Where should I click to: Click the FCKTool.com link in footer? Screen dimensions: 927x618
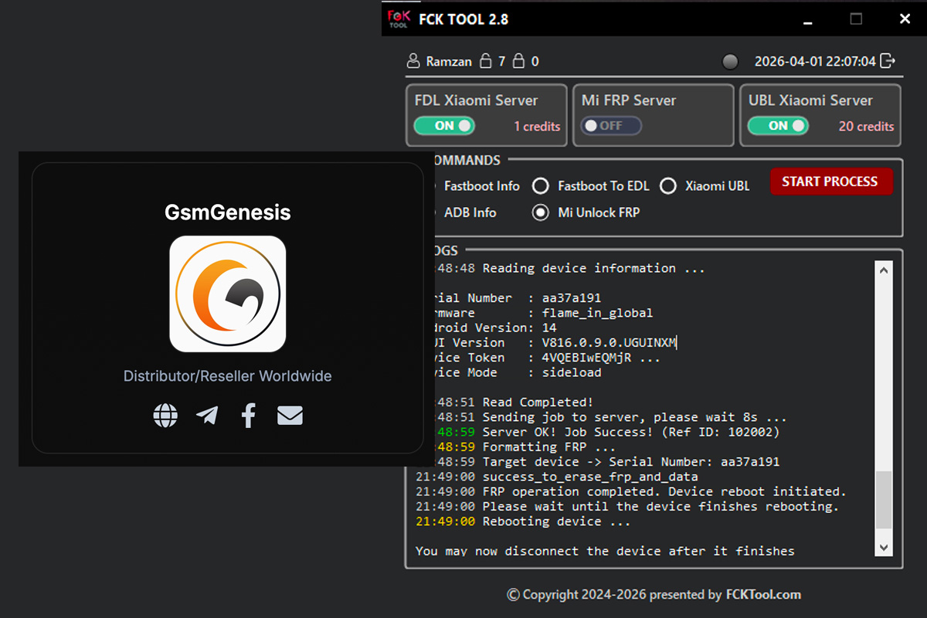point(763,595)
